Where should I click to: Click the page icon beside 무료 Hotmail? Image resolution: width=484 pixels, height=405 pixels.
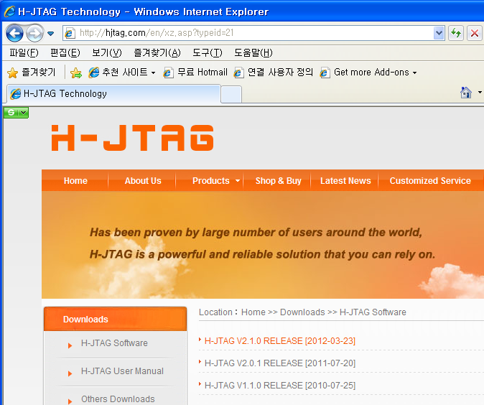click(x=168, y=73)
